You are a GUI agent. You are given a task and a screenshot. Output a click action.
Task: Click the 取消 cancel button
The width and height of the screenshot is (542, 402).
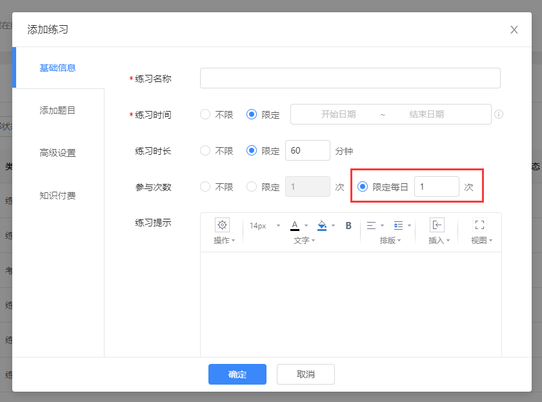(305, 374)
